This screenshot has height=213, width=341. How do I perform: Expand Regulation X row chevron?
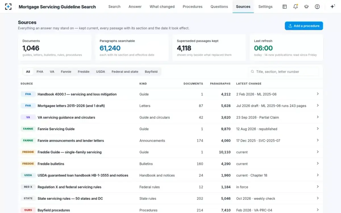318,187
